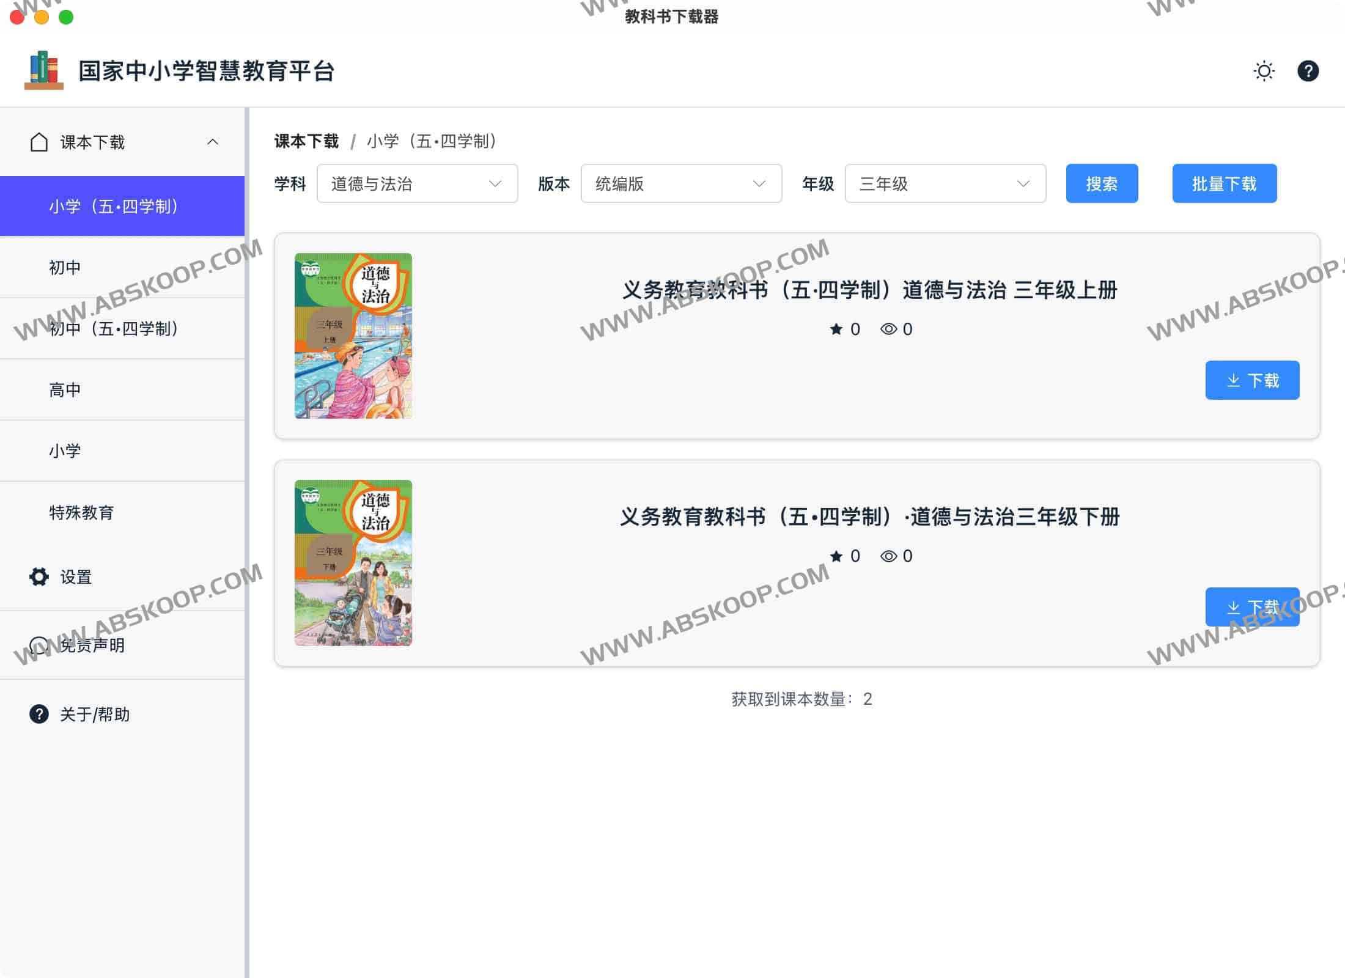Screen dimensions: 1345x978
Task: Click the speech bubble icon beside 免责声明
Action: pyautogui.click(x=38, y=645)
